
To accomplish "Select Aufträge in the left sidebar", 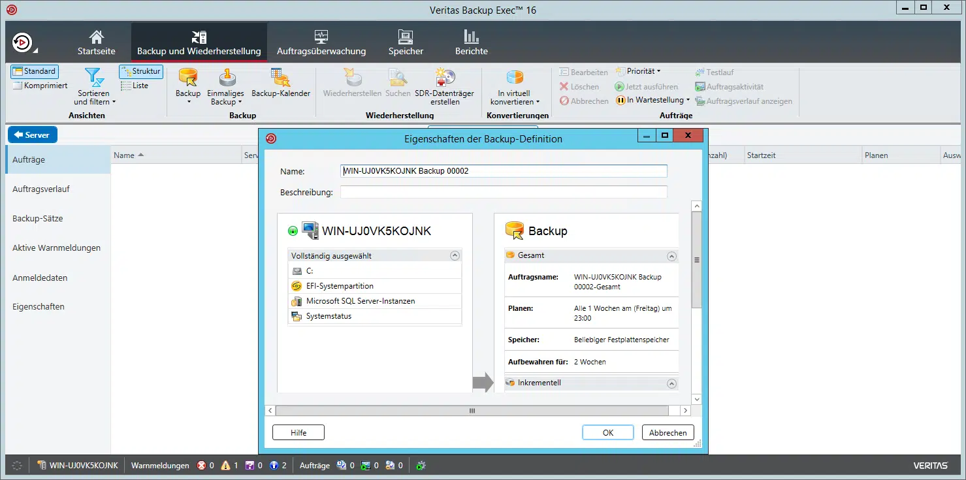I will tap(57, 159).
